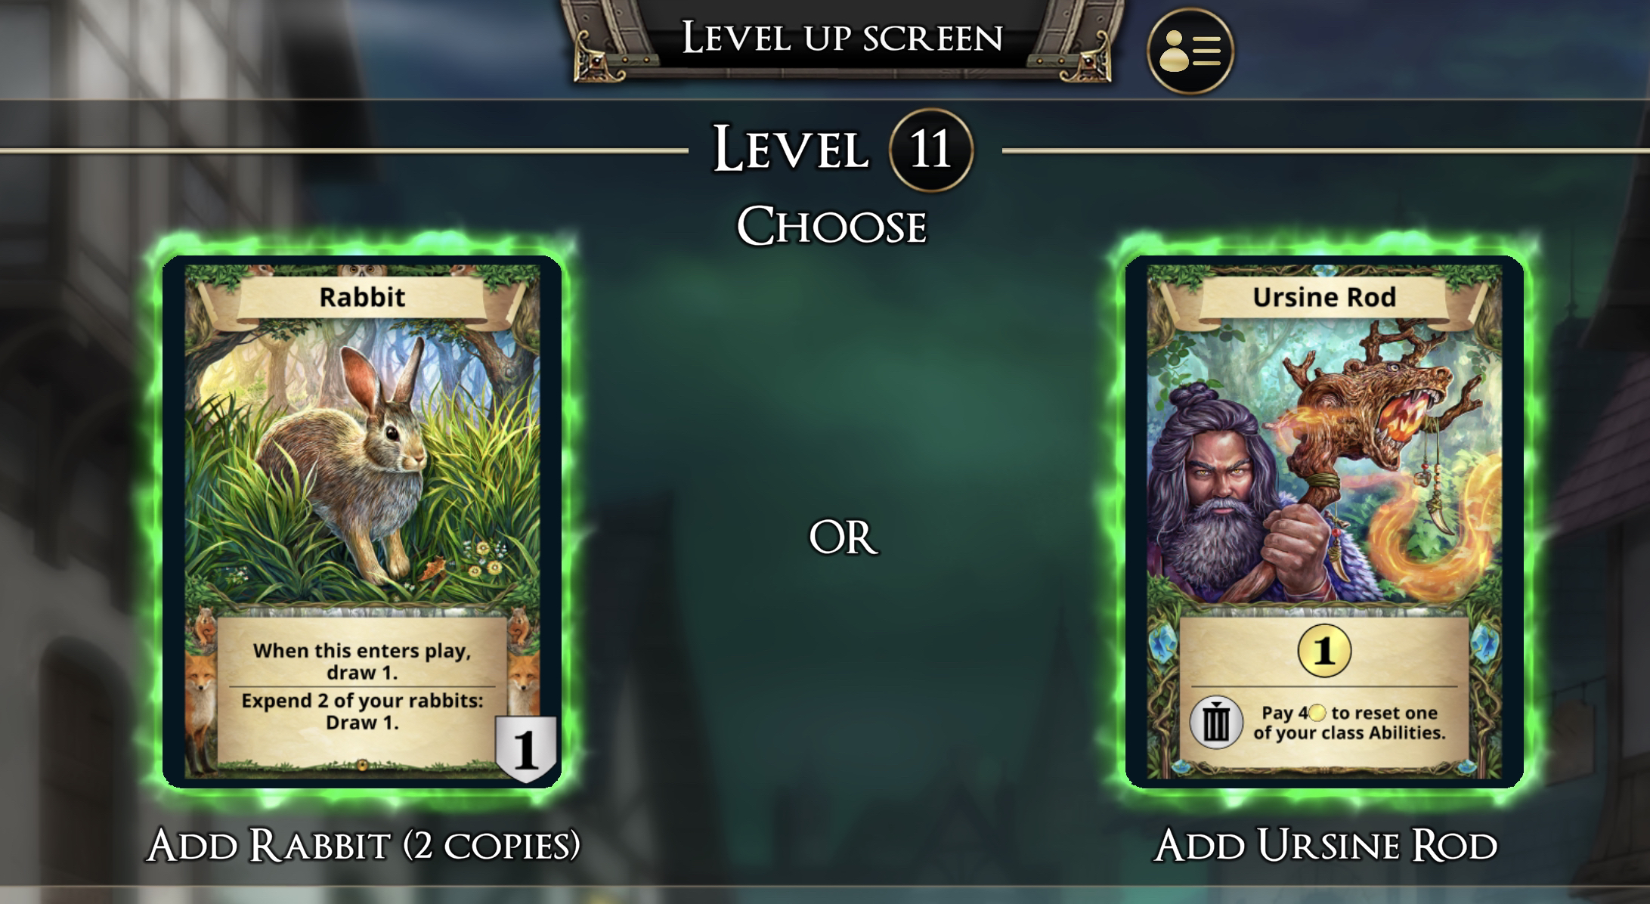
Task: Click the Level 11 number badge
Action: (x=930, y=150)
